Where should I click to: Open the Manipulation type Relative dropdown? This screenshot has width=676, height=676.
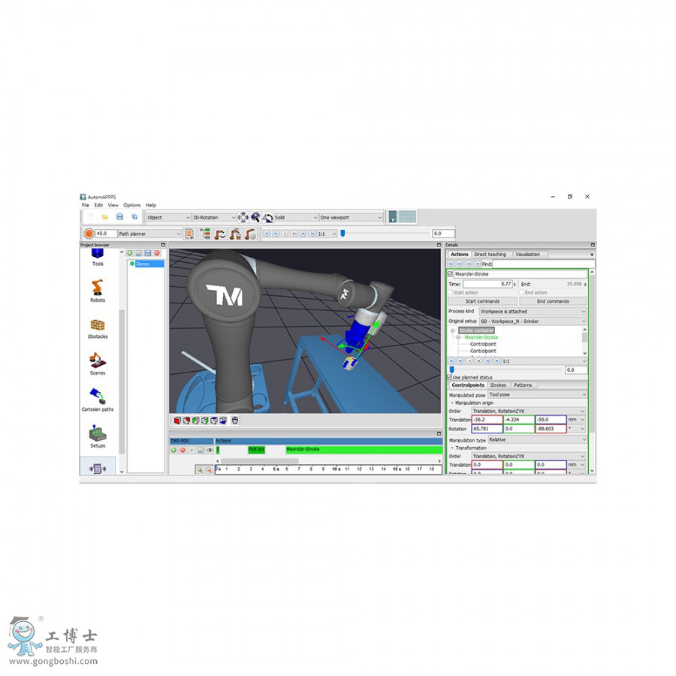[537, 439]
